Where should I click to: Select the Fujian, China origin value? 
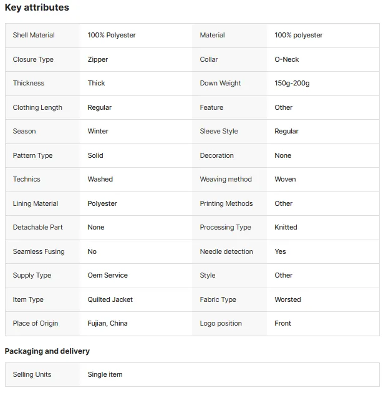107,323
